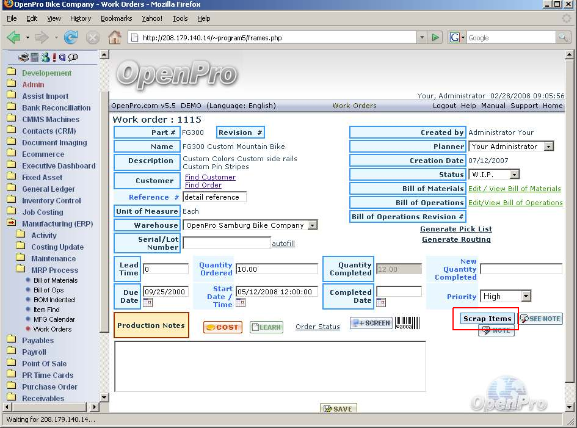Open the Bookmarks menu
This screenshot has height=428, width=577.
coord(116,19)
